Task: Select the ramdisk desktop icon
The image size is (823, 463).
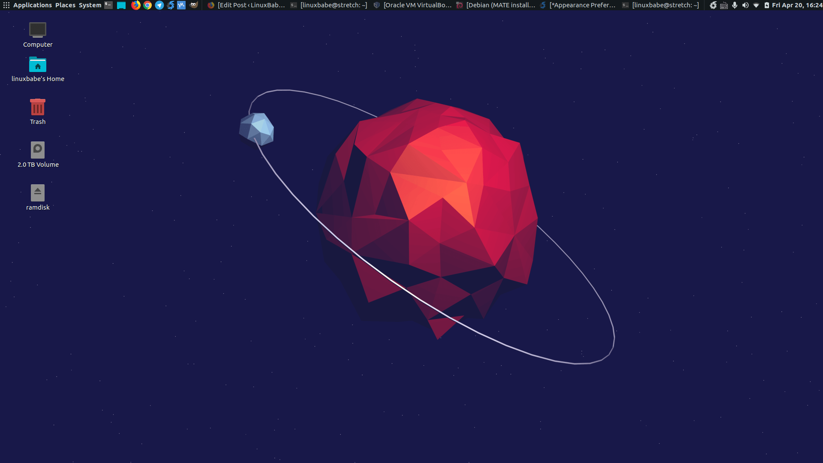Action: [38, 197]
